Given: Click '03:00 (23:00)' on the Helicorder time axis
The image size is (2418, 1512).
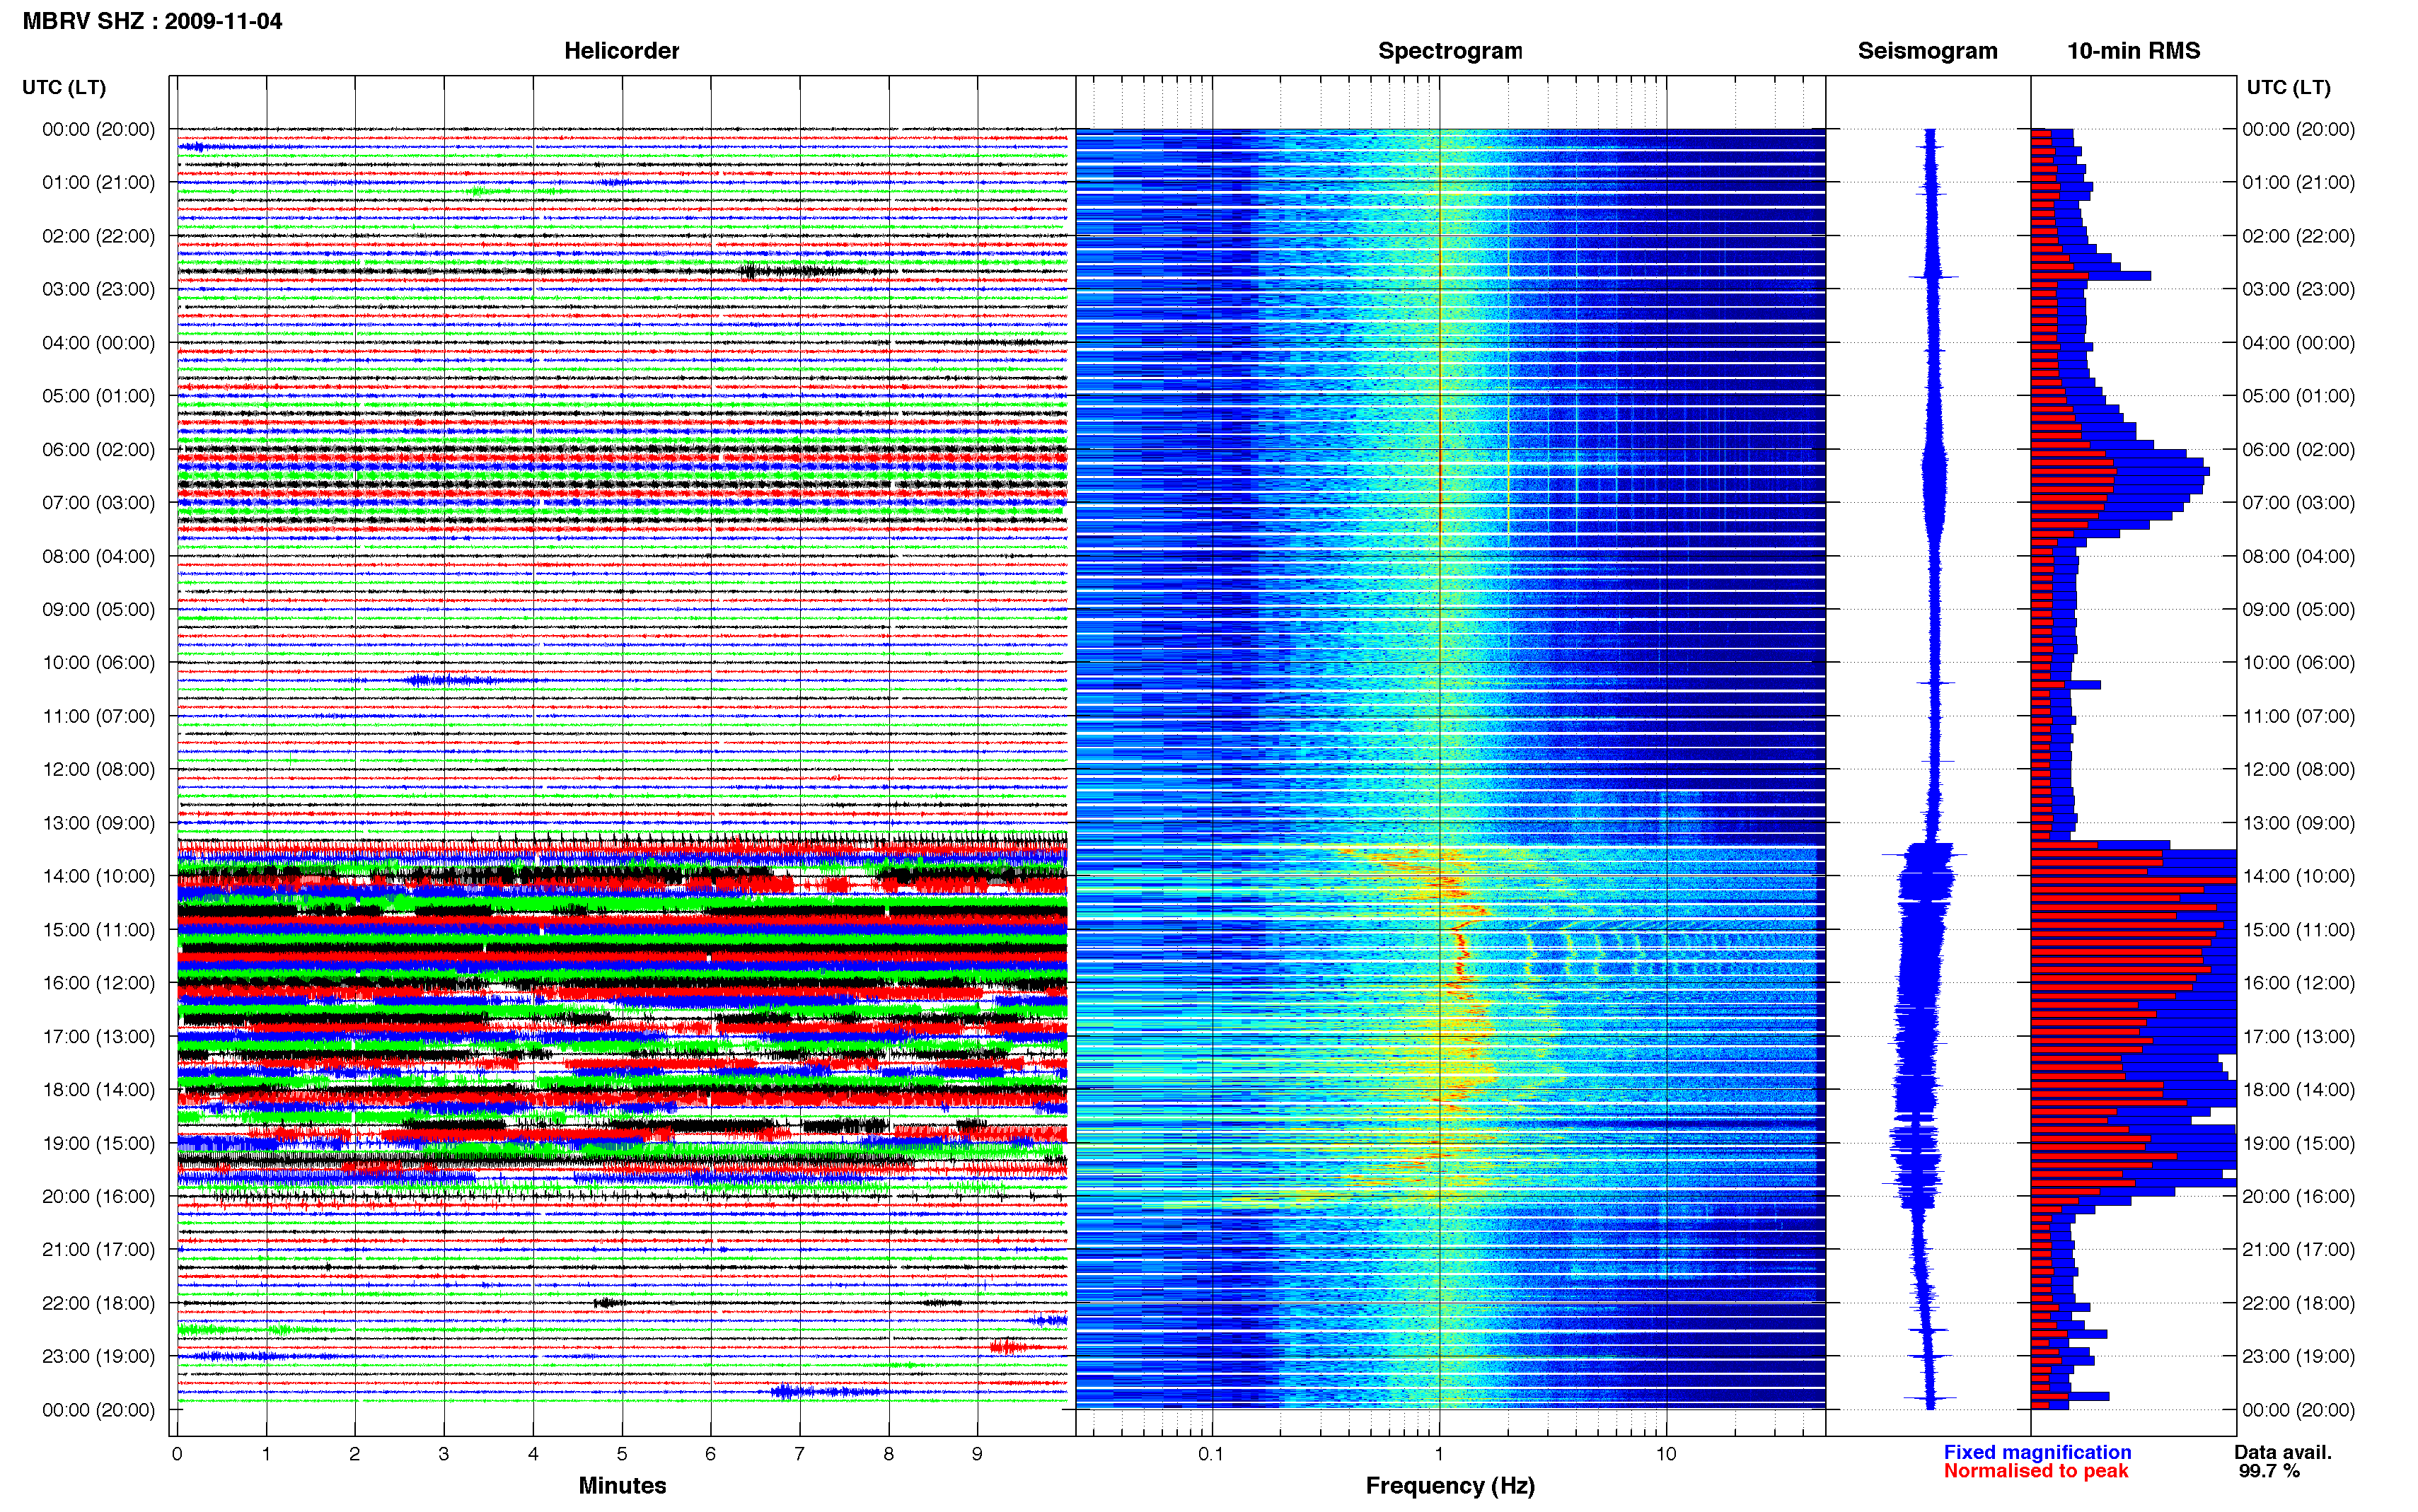Looking at the screenshot, I should pyautogui.click(x=99, y=289).
